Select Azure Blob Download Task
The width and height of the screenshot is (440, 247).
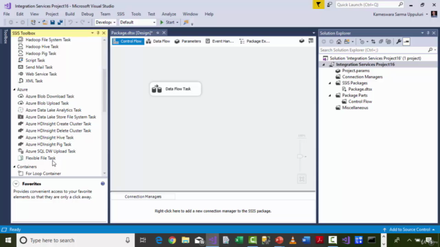pyautogui.click(x=49, y=96)
